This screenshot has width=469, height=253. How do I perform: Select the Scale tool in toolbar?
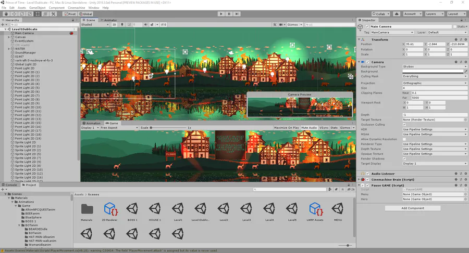(x=30, y=14)
